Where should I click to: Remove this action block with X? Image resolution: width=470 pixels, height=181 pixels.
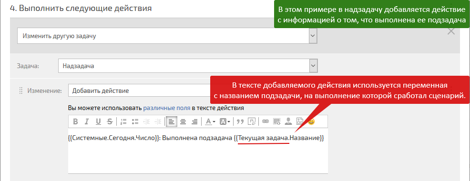pyautogui.click(x=451, y=31)
